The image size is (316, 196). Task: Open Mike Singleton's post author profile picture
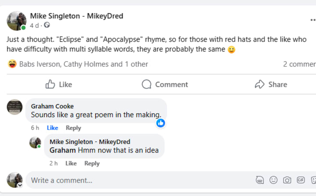[x=16, y=21]
